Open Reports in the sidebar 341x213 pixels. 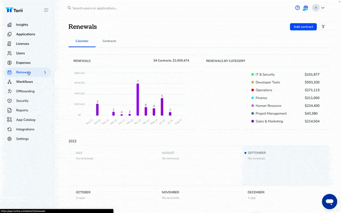coord(22,110)
